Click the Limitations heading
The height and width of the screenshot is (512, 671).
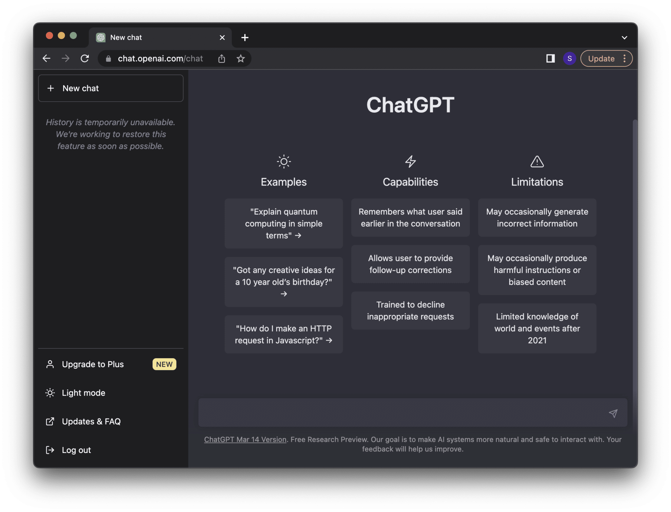pyautogui.click(x=537, y=182)
